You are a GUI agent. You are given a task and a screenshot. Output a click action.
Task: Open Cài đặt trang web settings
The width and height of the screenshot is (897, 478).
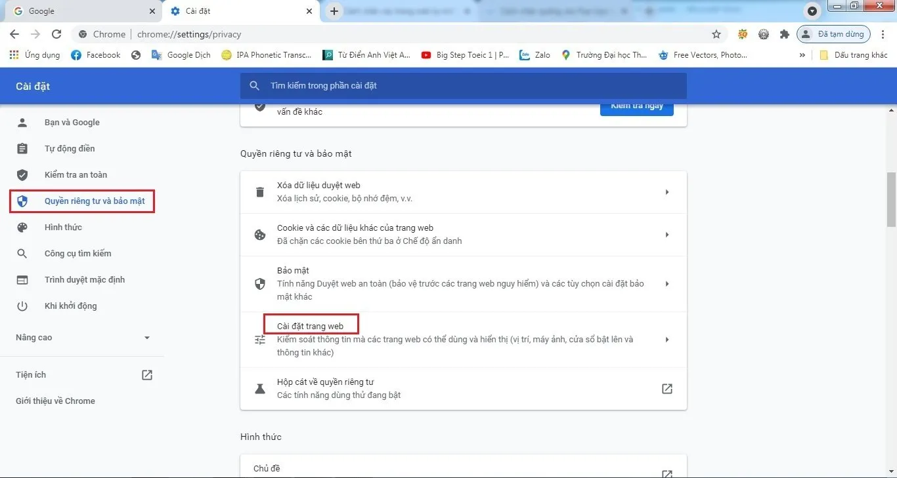click(464, 340)
